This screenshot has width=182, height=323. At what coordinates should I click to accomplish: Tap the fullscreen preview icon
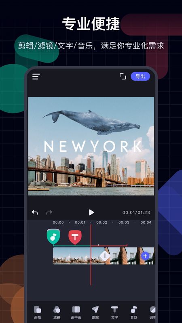pyautogui.click(x=123, y=76)
